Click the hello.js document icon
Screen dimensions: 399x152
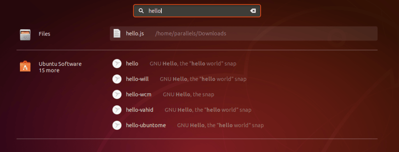(x=117, y=34)
